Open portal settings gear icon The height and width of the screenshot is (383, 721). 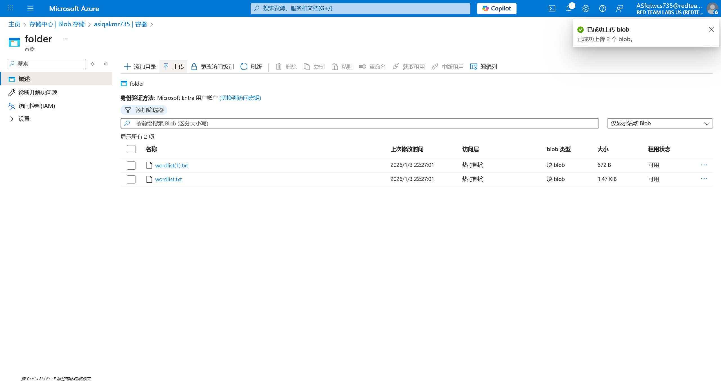[586, 8]
